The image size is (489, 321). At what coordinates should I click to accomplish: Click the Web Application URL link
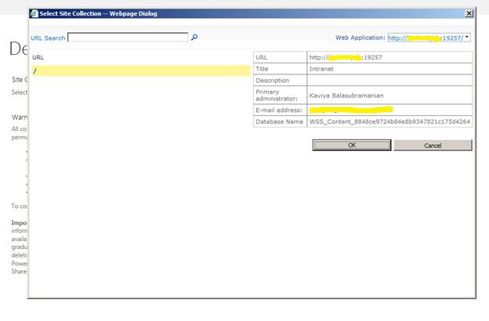(x=426, y=38)
